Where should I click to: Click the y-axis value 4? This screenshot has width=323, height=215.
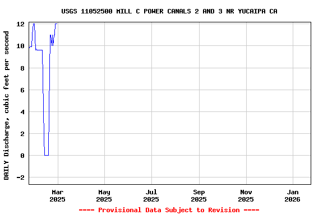(22, 112)
